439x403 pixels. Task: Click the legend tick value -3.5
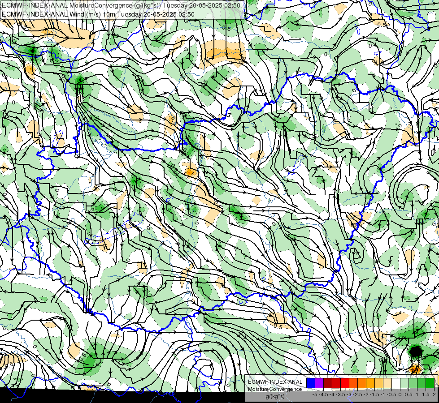(340, 394)
